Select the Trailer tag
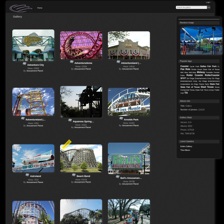Screen dimensions: 224x224 217,90
